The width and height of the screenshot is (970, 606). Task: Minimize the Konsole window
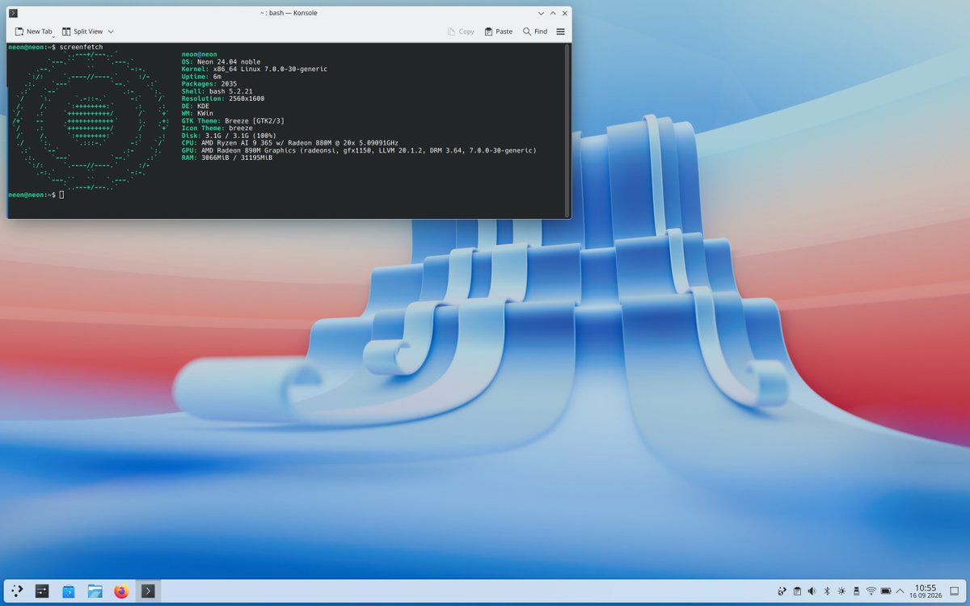click(x=542, y=13)
